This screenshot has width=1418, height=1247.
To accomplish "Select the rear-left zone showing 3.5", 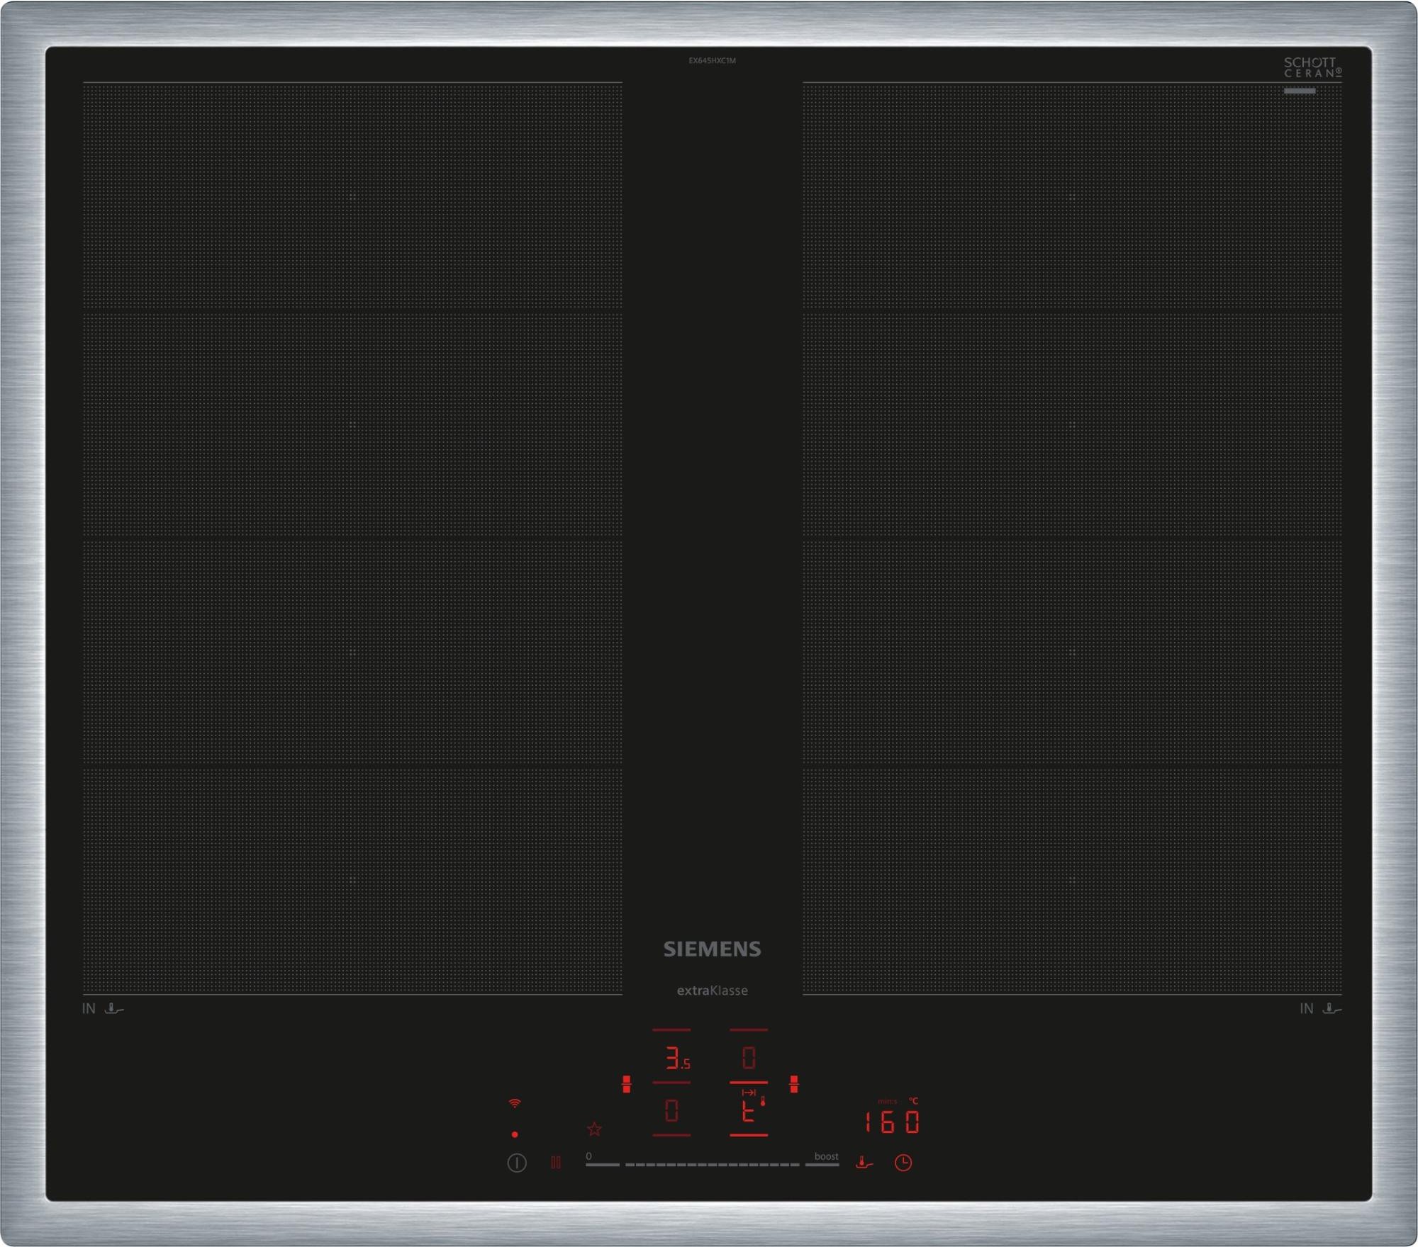I will [x=676, y=1059].
